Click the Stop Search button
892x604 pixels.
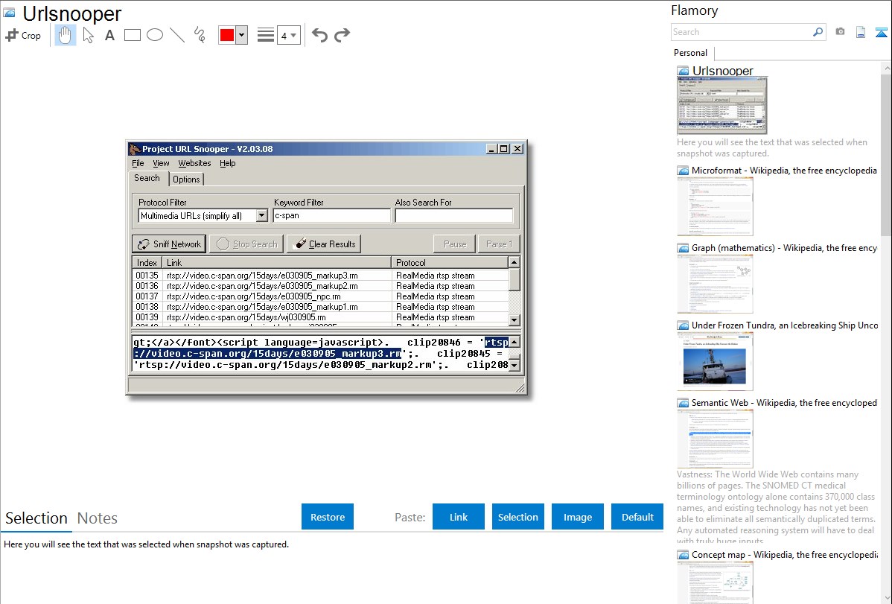tap(247, 244)
